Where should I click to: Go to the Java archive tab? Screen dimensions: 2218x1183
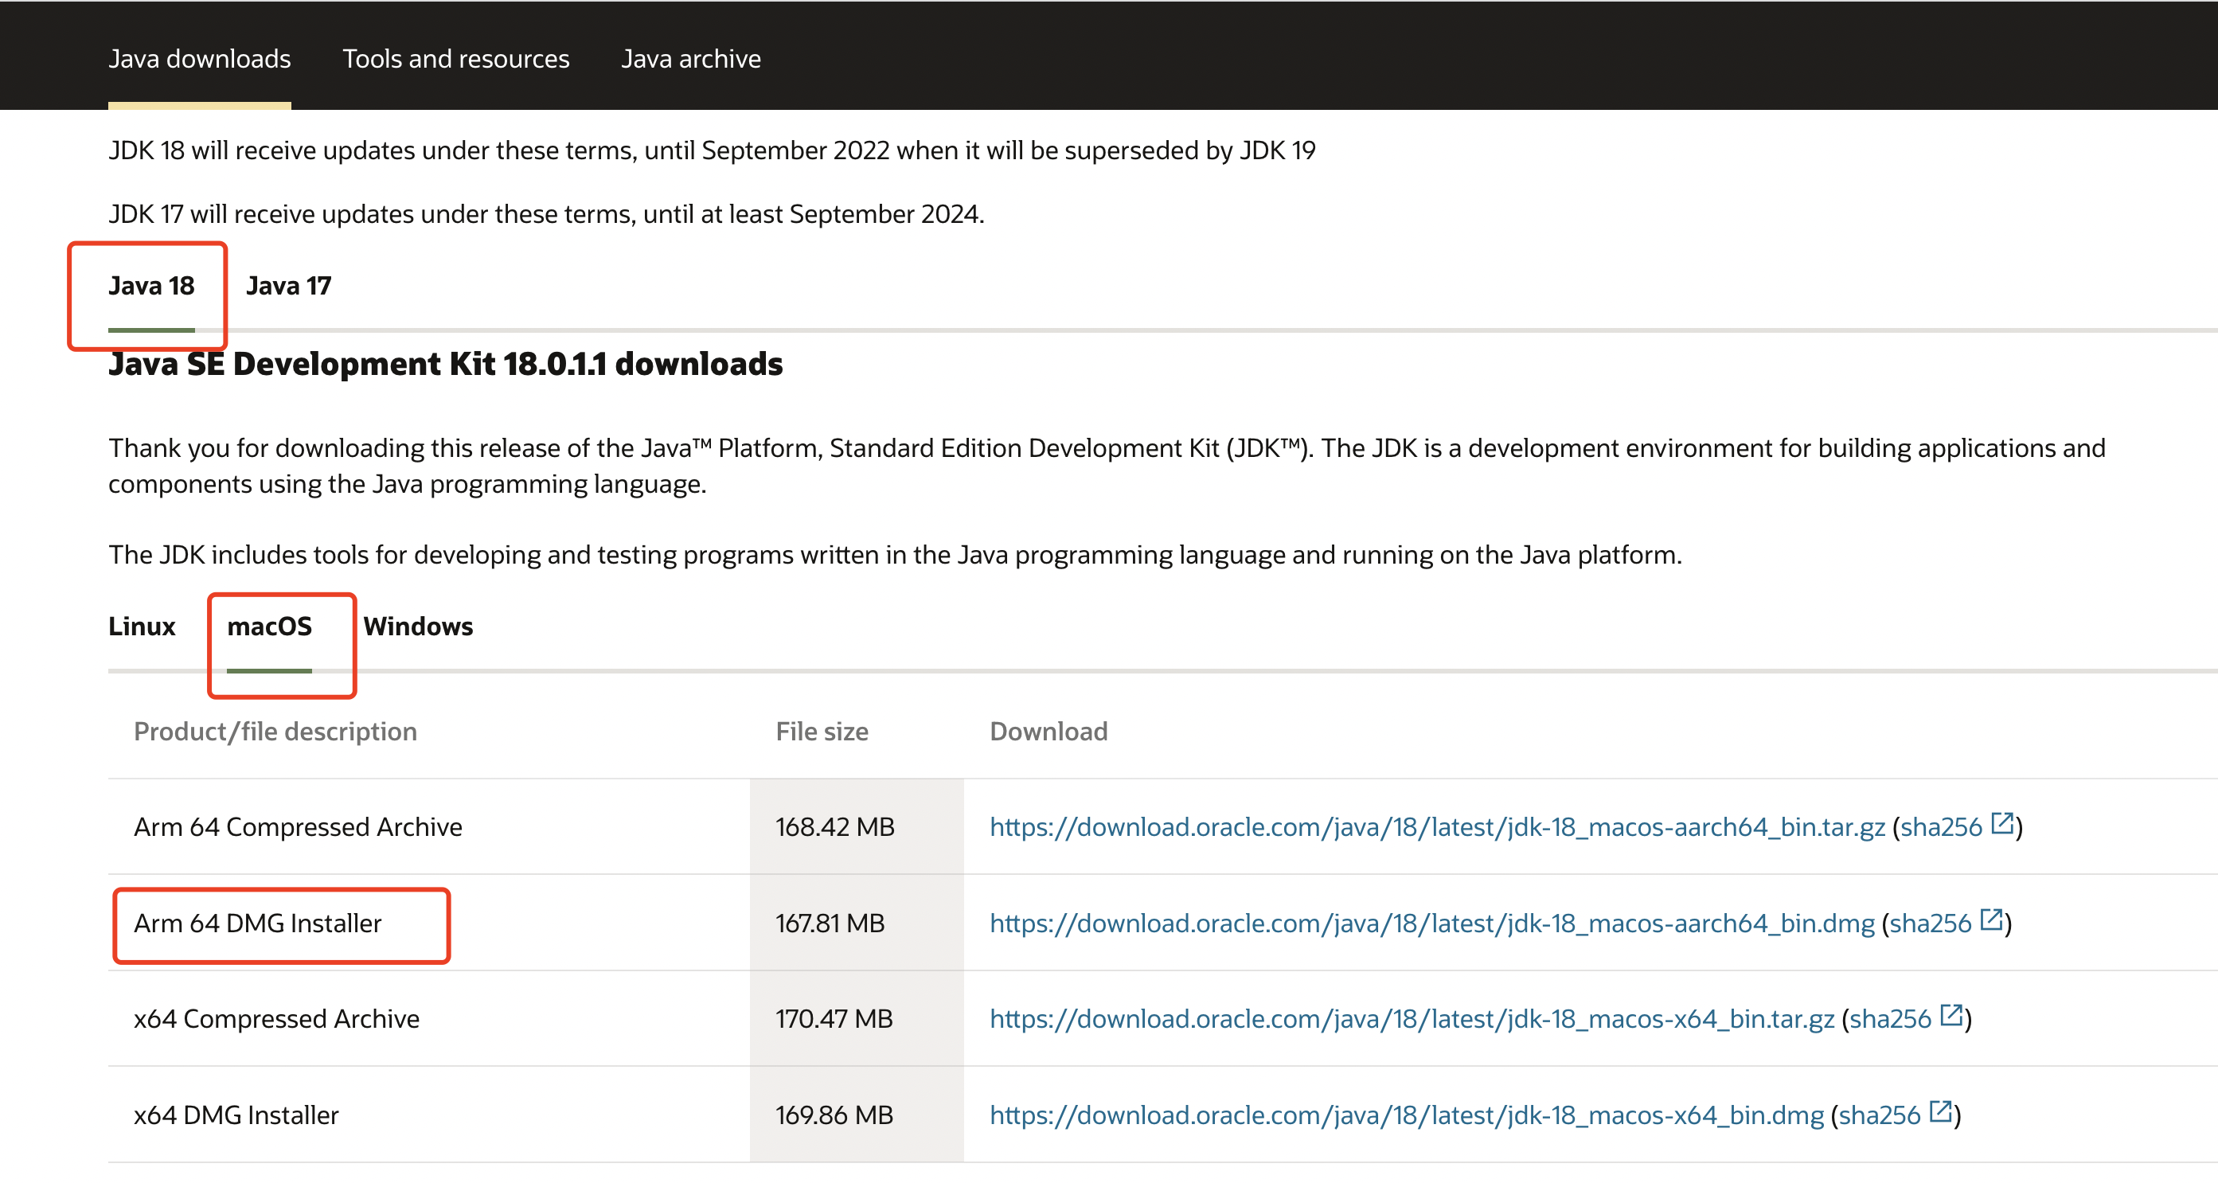click(690, 59)
